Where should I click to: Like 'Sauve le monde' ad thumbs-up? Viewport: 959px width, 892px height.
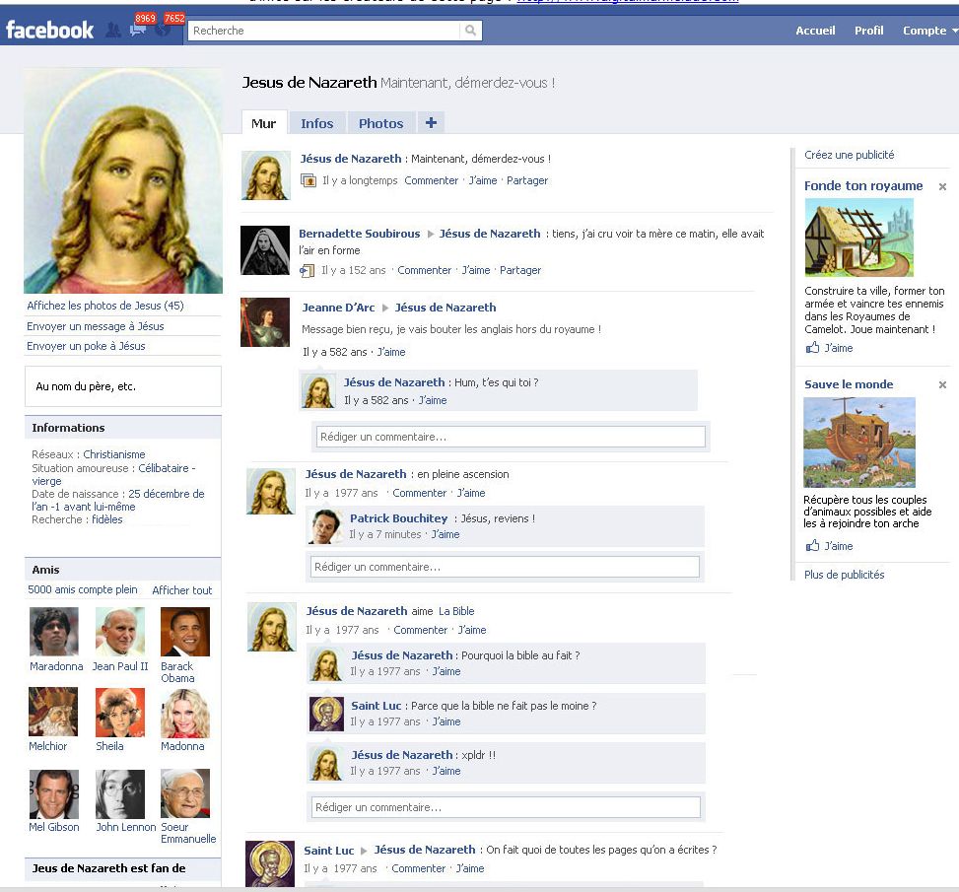coord(813,545)
